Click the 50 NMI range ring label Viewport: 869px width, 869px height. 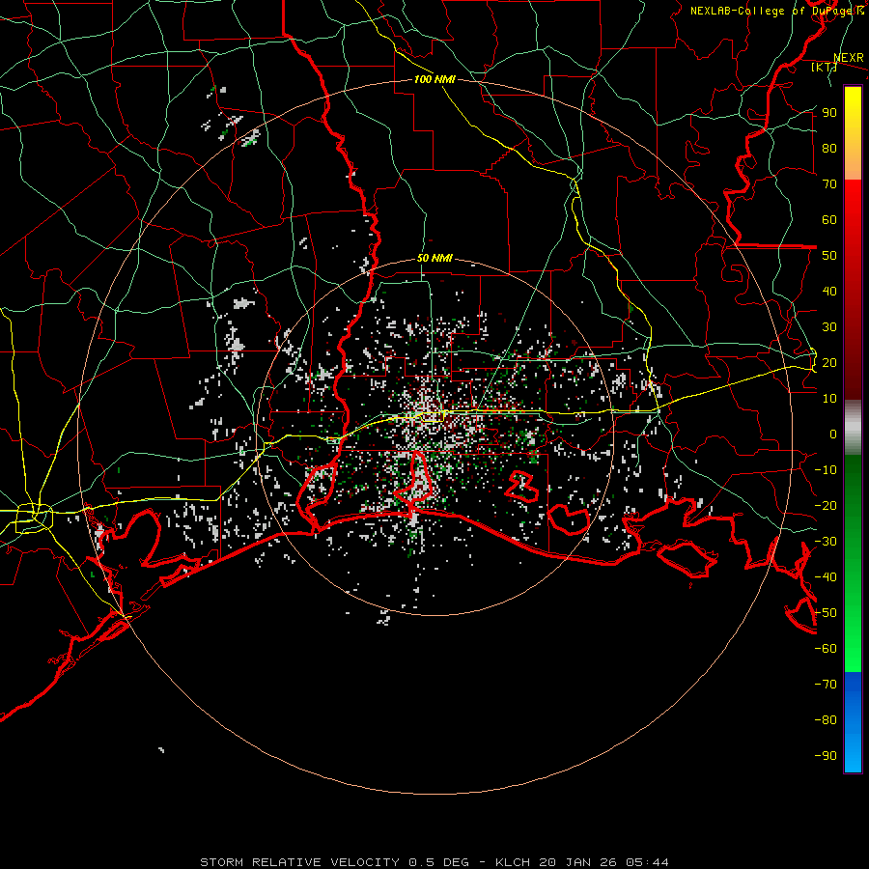pos(434,258)
